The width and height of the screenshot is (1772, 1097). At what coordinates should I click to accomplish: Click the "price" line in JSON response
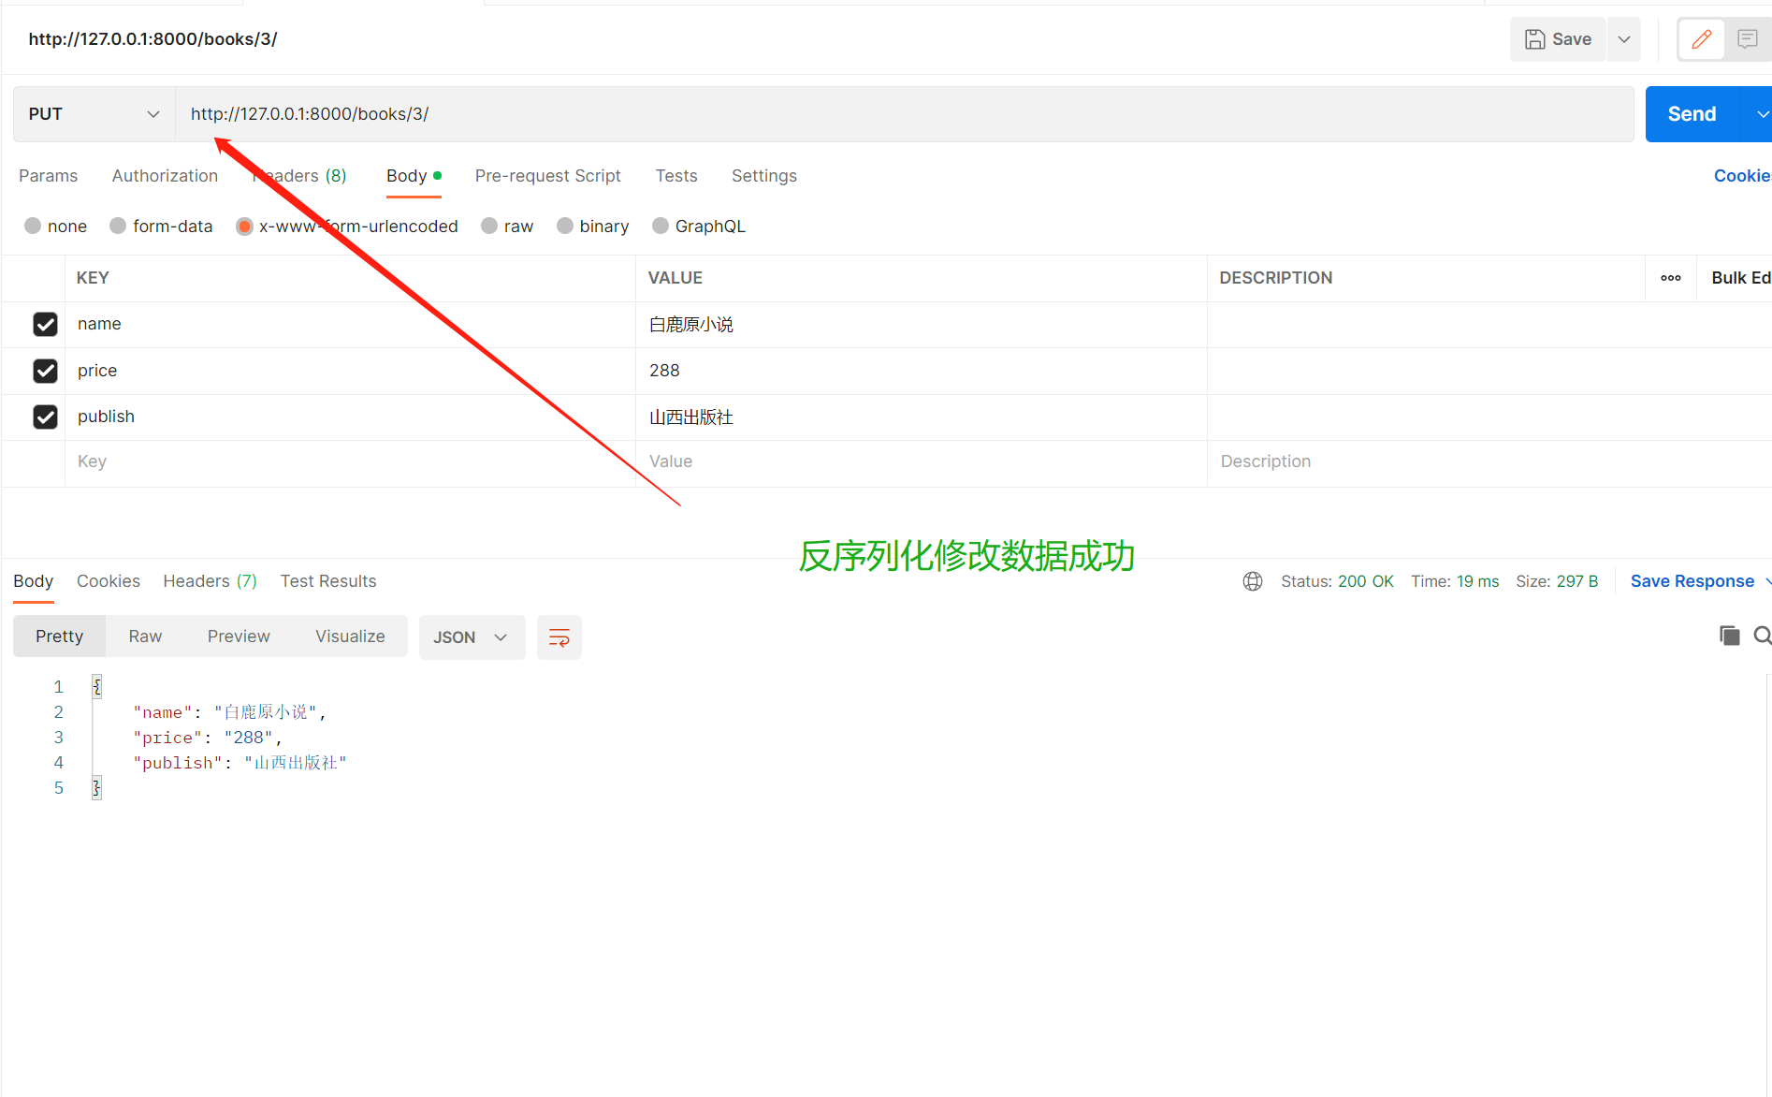tap(208, 738)
